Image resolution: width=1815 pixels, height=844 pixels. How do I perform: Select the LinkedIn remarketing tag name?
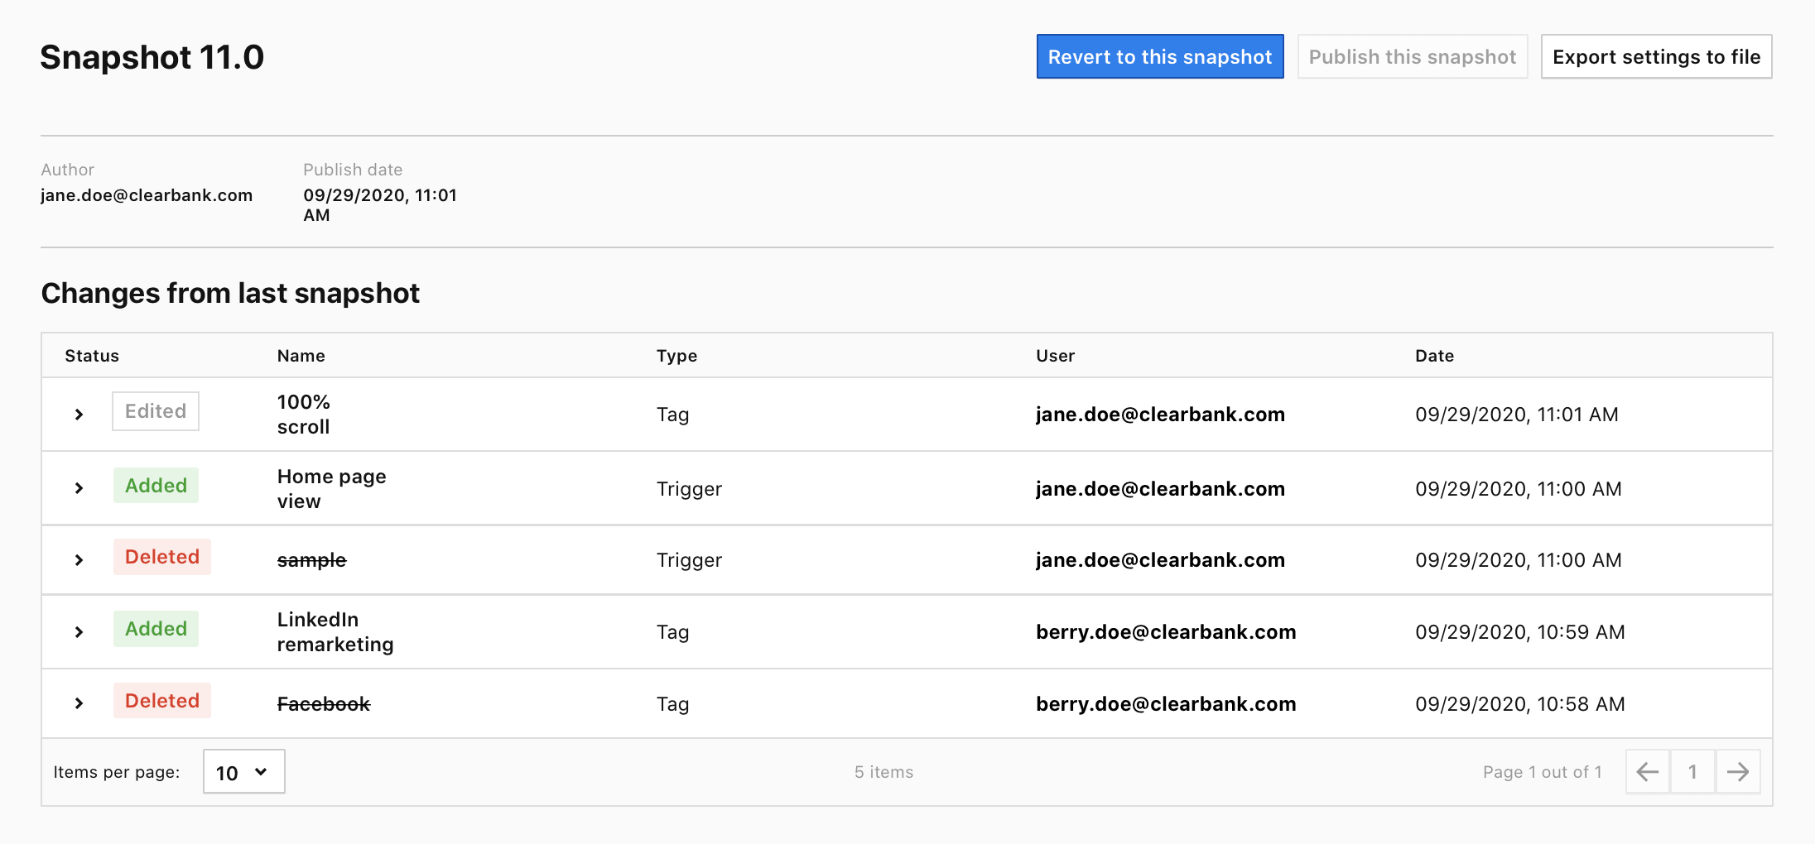[x=335, y=632]
